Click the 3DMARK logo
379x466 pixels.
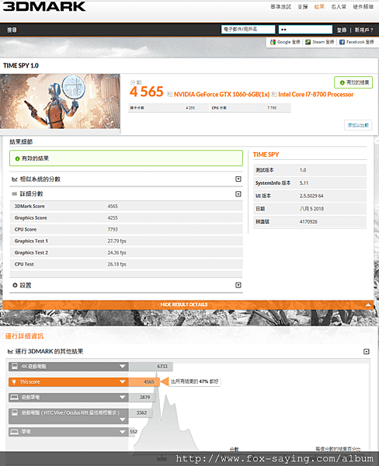click(x=44, y=6)
